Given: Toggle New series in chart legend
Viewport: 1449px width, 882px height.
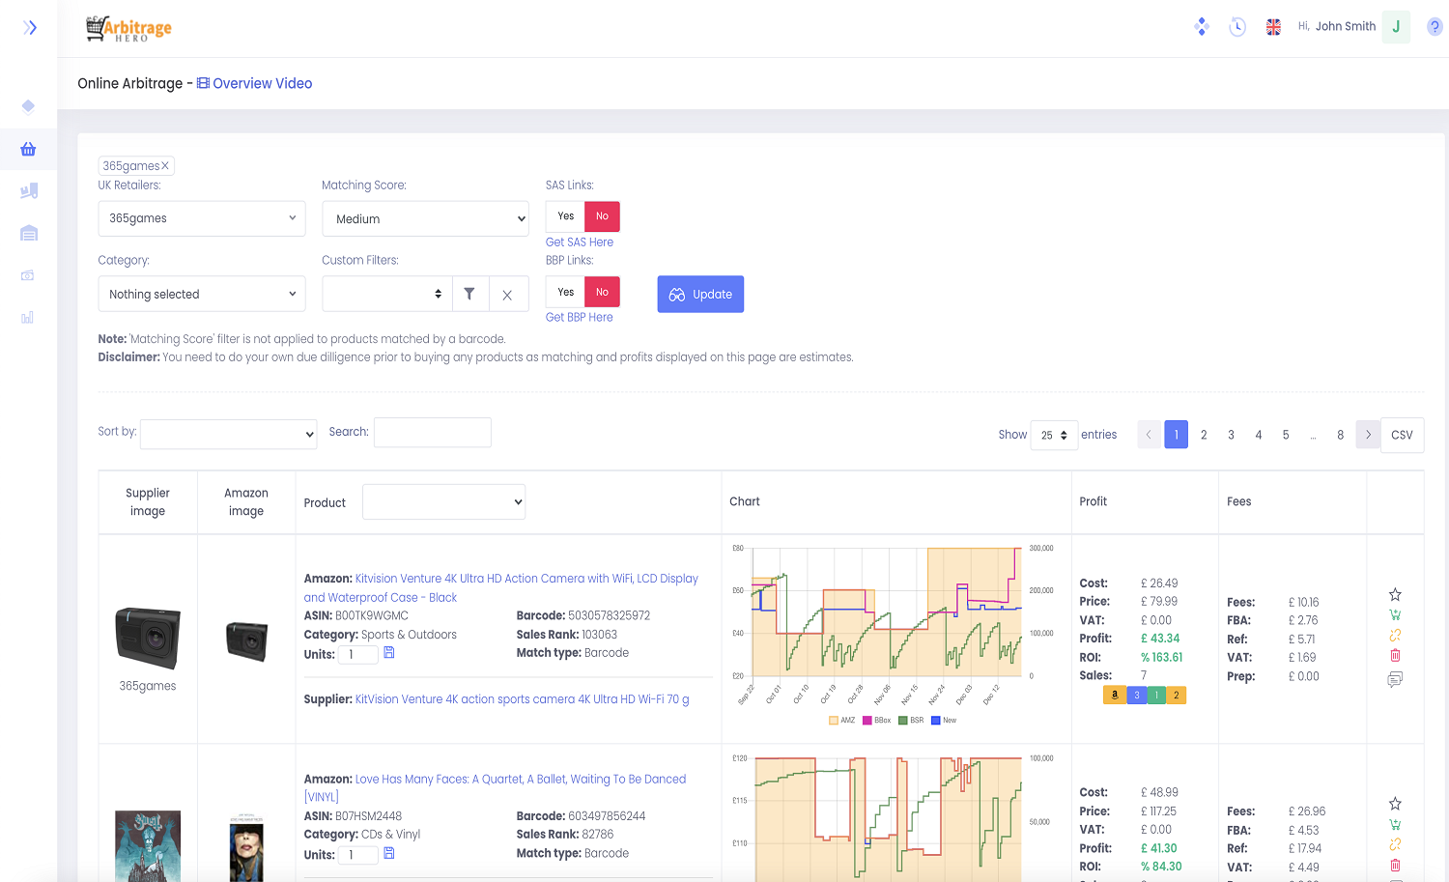Looking at the screenshot, I should click(x=944, y=720).
